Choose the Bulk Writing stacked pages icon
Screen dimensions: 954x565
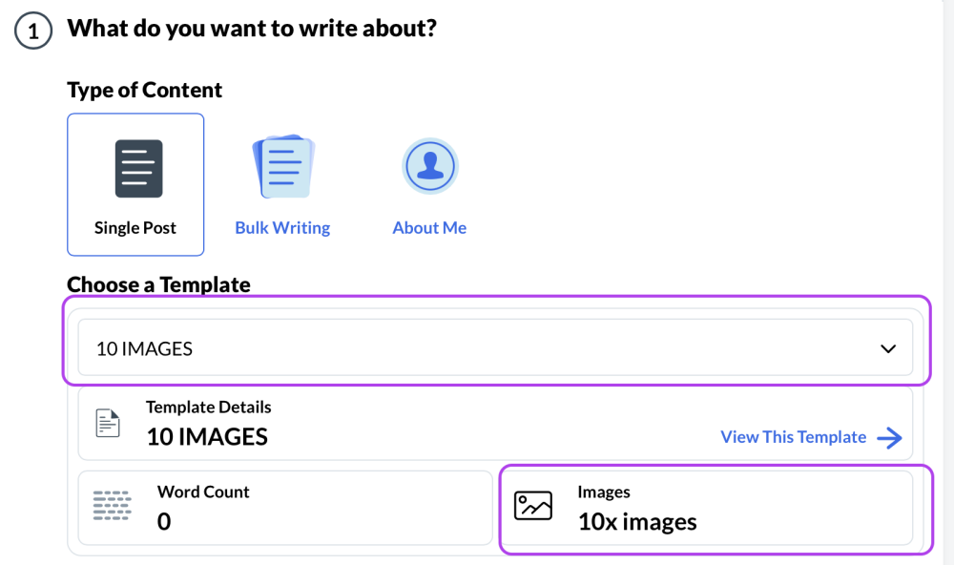pos(282,167)
